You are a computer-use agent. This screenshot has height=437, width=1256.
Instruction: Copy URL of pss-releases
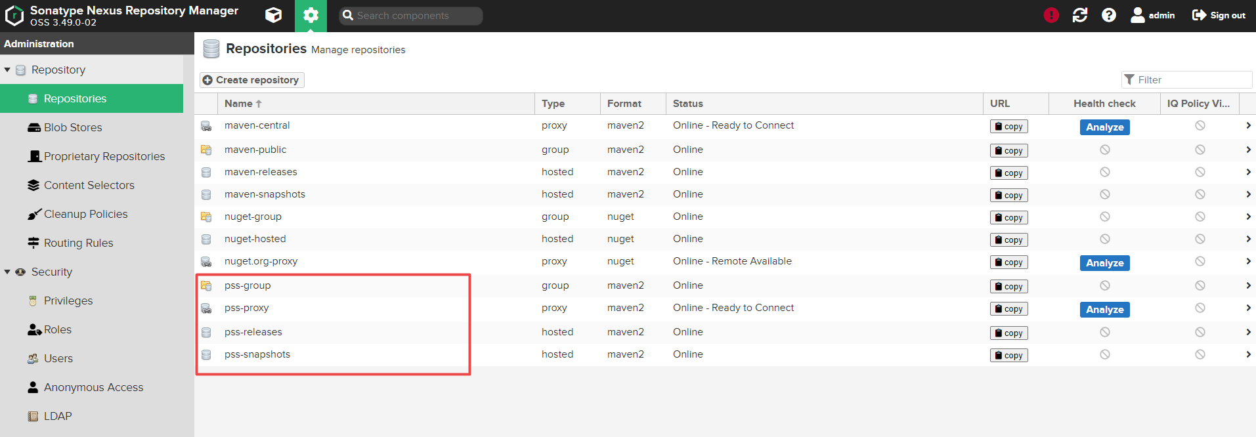1008,333
